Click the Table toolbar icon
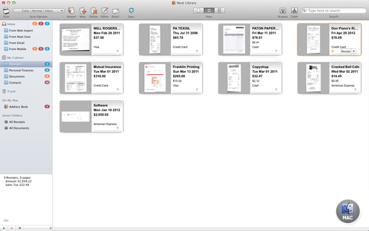Image resolution: width=369 pixels, height=231 pixels. 294,11
